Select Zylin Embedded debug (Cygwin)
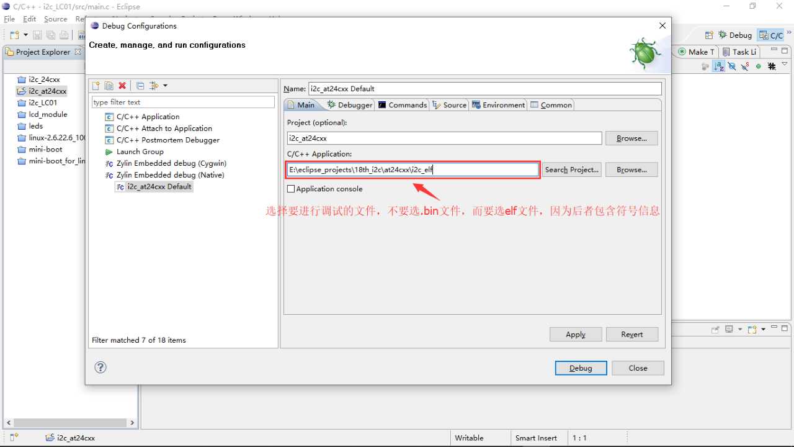Image resolution: width=794 pixels, height=447 pixels. 166,163
